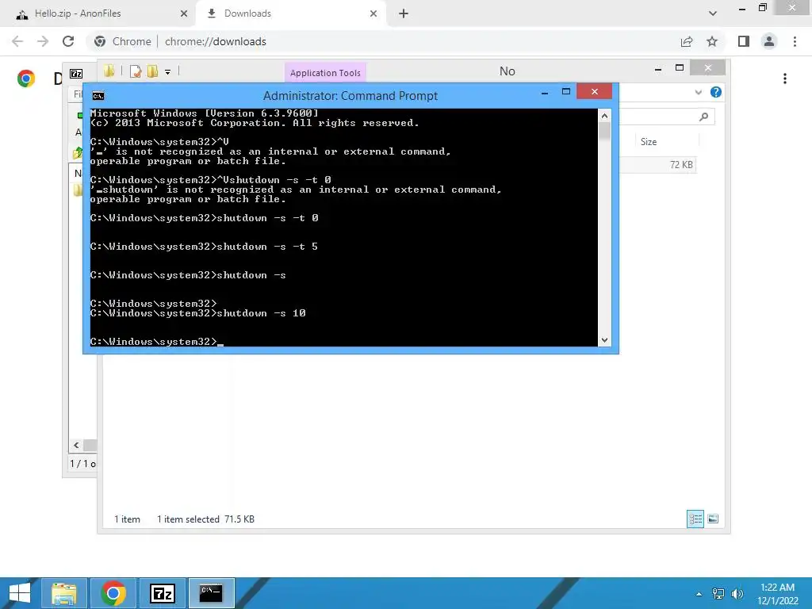812x609 pixels.
Task: Click '1 item selected 71.5 KB' status text
Action: tap(205, 519)
